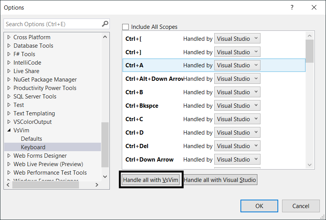Click the search magnifier icon

coord(105,24)
